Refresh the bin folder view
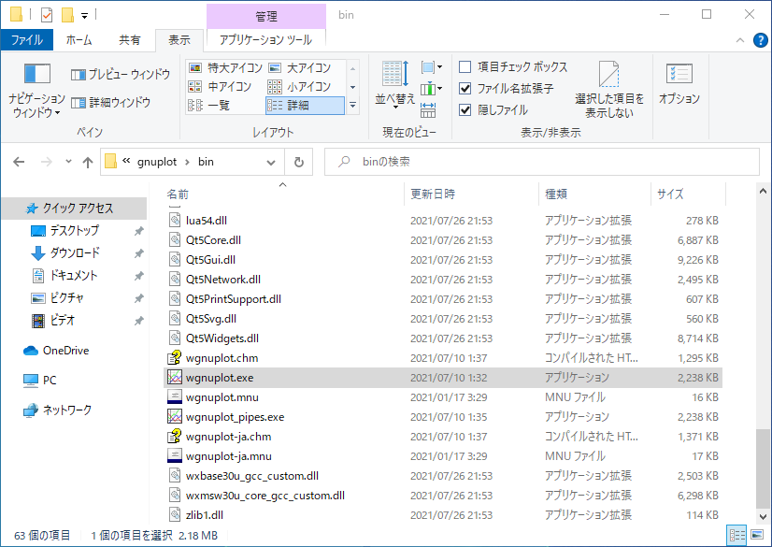Viewport: 772px width, 547px height. point(299,162)
